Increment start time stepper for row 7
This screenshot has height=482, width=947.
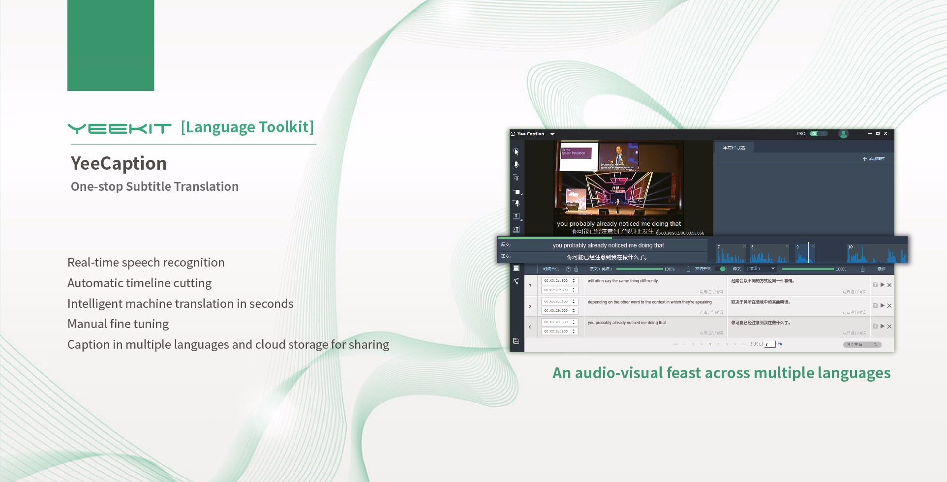[x=574, y=280]
